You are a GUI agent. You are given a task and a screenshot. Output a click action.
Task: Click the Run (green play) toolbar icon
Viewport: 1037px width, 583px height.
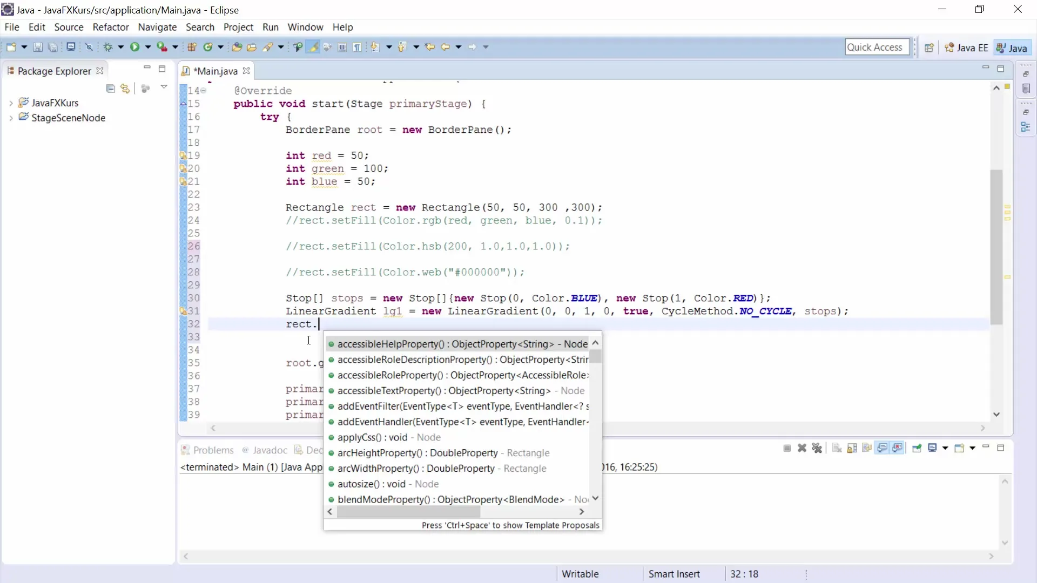[134, 47]
